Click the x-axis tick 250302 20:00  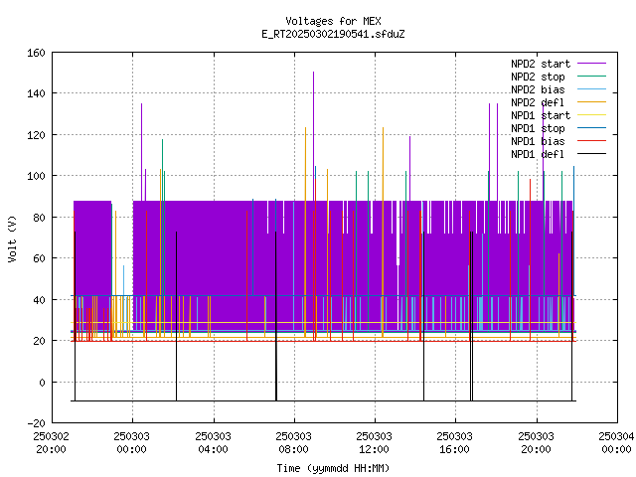coord(51,443)
